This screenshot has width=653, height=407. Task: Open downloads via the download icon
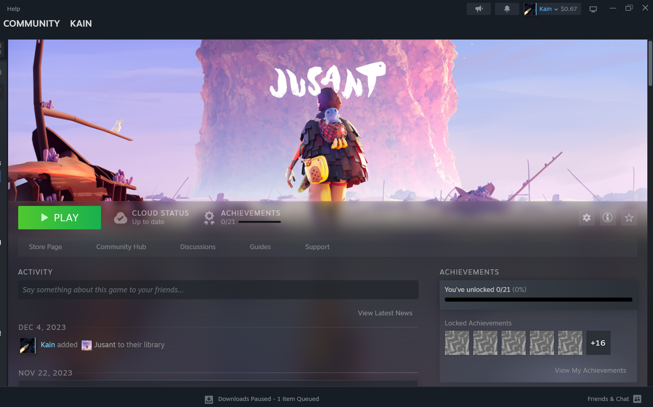click(209, 399)
